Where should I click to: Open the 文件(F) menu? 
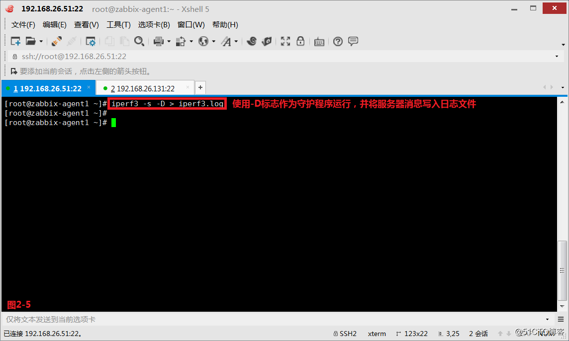[23, 25]
